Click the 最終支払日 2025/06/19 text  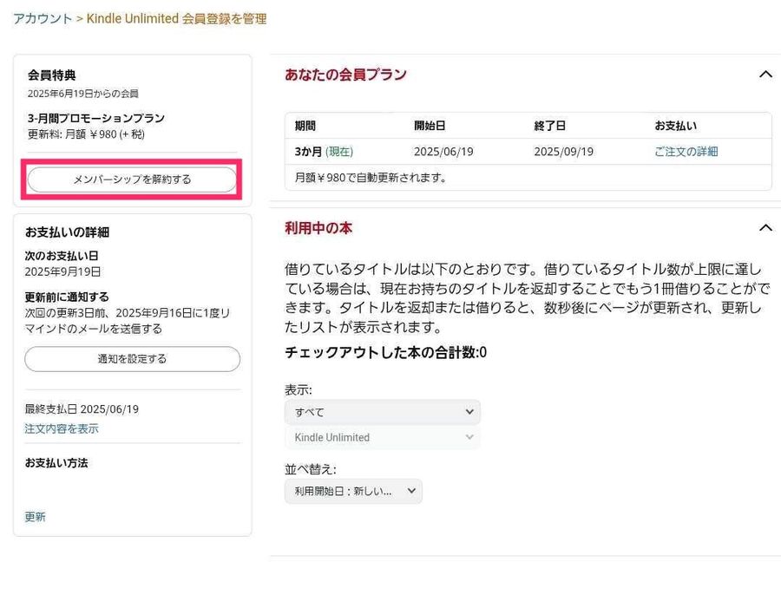pos(82,409)
